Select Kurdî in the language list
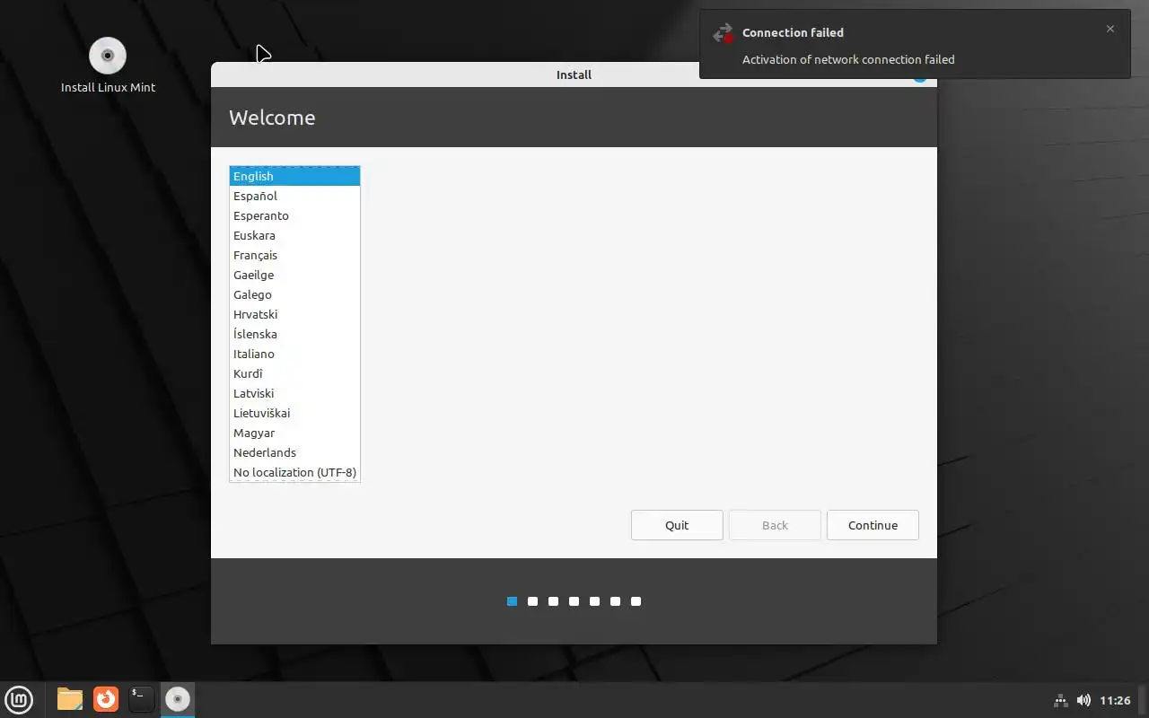The image size is (1149, 718). [294, 373]
